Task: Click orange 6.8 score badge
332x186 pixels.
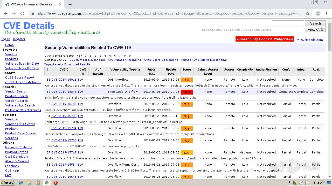Action: pos(187,153)
